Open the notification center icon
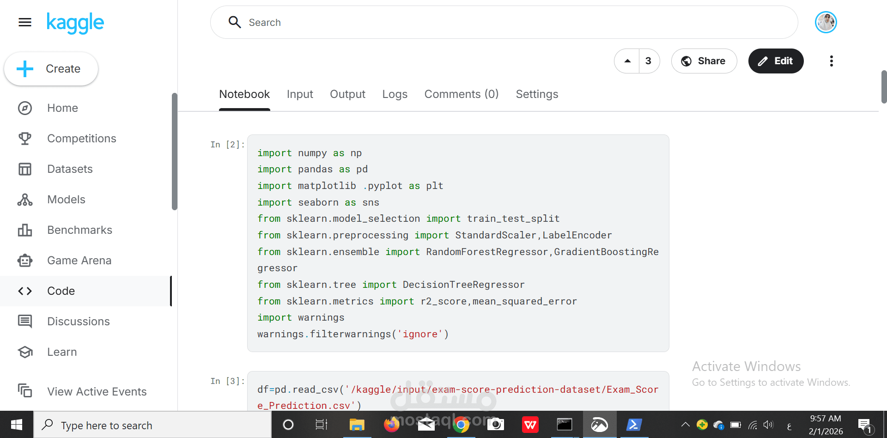Image resolution: width=887 pixels, height=438 pixels. point(865,425)
